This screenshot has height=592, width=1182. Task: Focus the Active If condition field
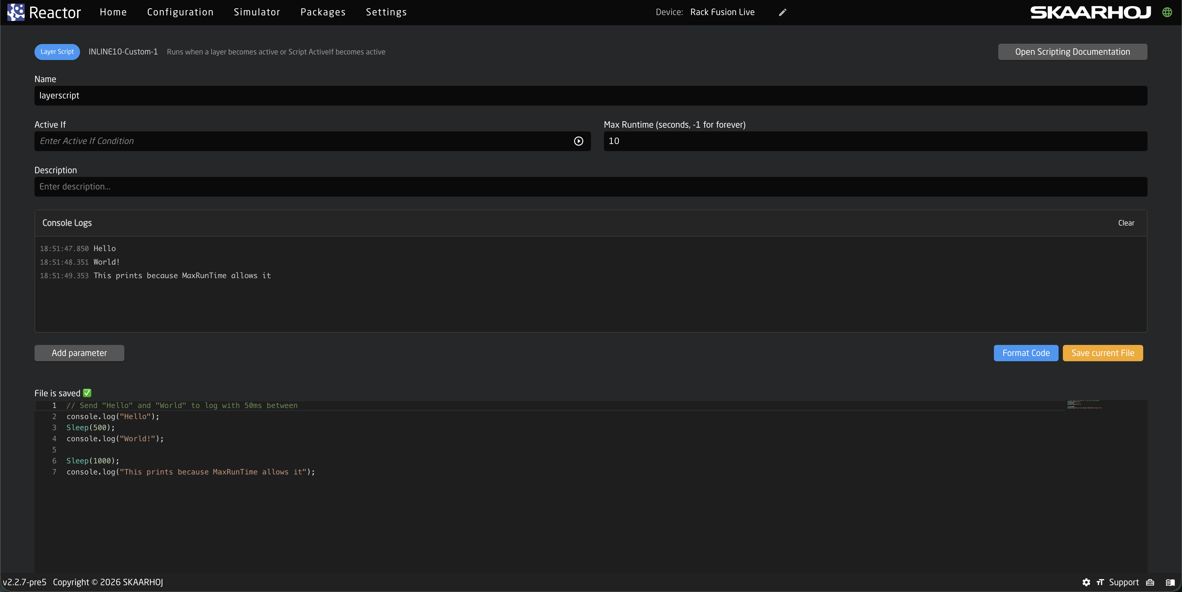click(312, 141)
